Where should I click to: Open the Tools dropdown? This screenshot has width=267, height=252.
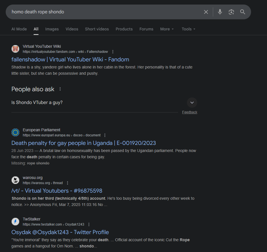pyautogui.click(x=188, y=29)
